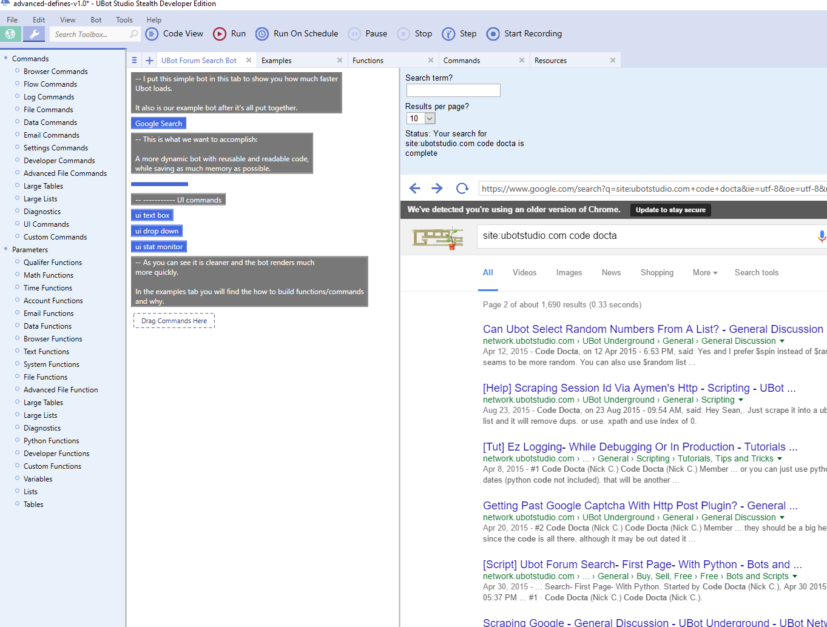Select Python Functions in tree

point(51,441)
